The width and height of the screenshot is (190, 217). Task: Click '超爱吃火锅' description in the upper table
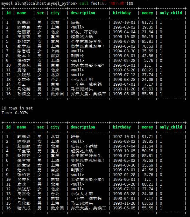click(82, 37)
